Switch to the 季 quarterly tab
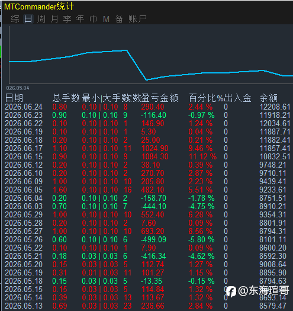This screenshot has width=293, height=311. point(67,19)
